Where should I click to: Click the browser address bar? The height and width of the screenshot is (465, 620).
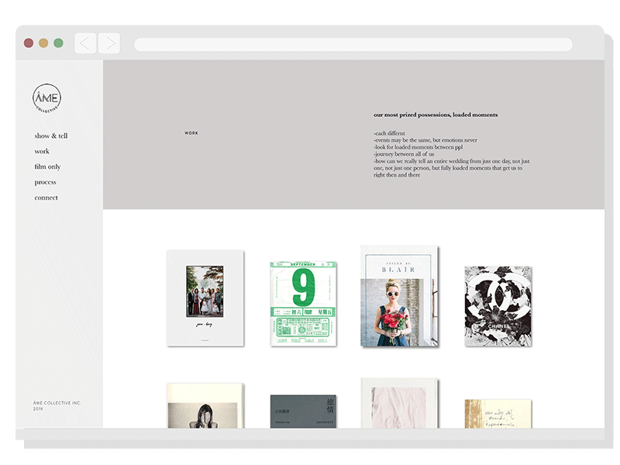tap(353, 45)
